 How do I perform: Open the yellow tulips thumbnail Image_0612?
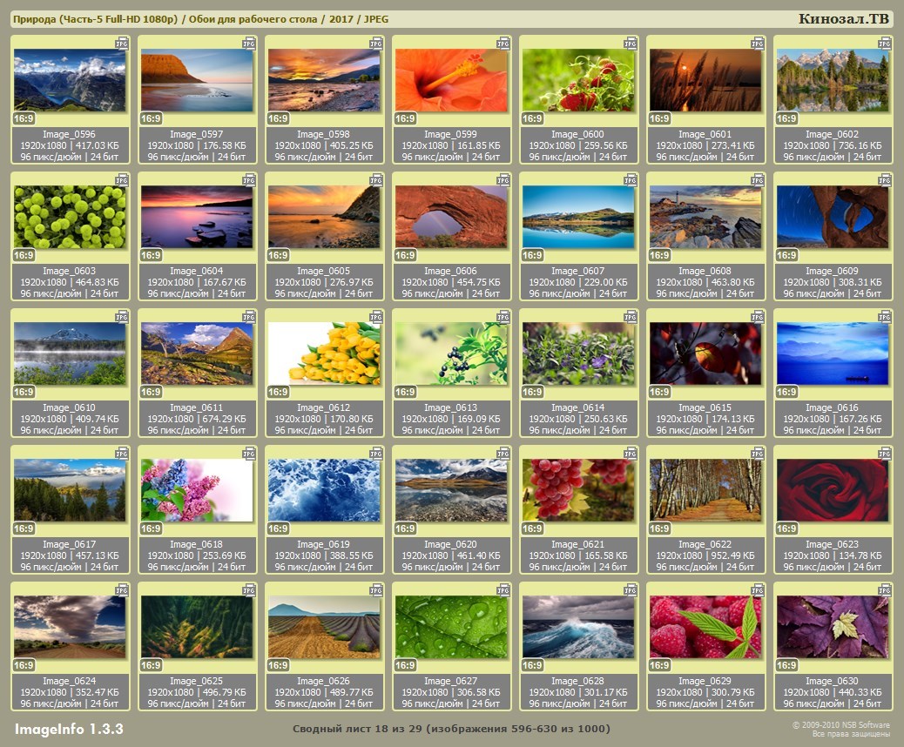[x=324, y=353]
